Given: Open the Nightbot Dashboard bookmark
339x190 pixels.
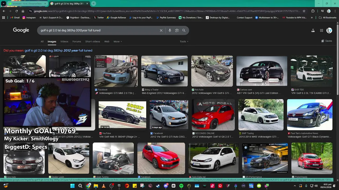Looking at the screenshot, I should click(78, 18).
